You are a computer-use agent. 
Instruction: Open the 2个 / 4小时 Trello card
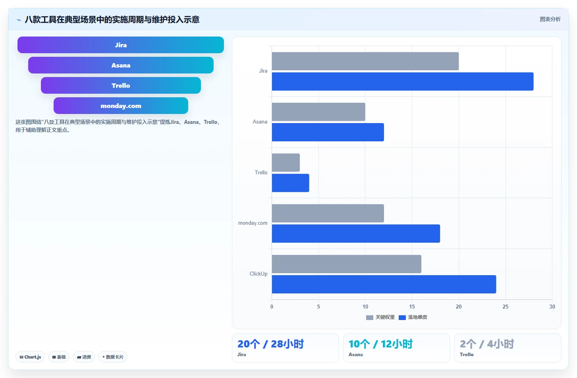508,348
